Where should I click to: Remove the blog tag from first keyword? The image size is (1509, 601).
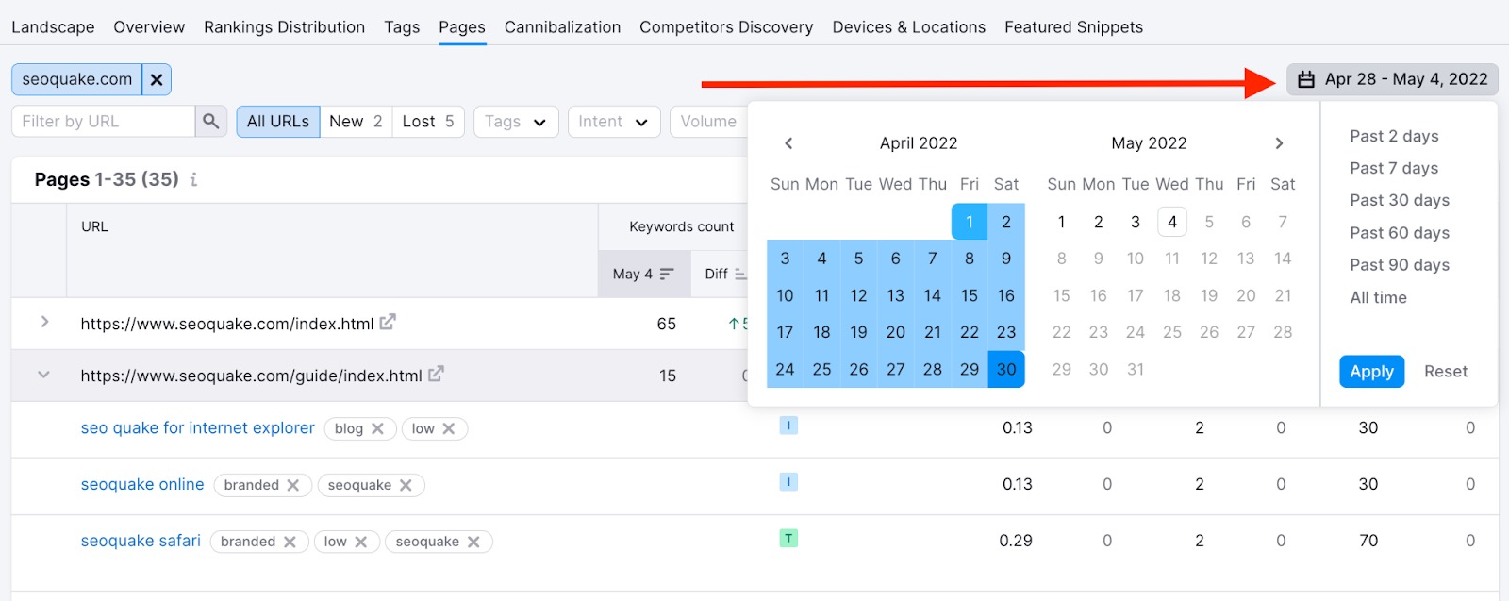coord(377,428)
